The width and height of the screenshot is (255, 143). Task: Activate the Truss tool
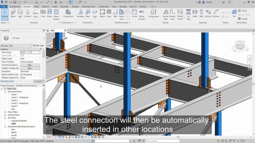tap(43, 14)
